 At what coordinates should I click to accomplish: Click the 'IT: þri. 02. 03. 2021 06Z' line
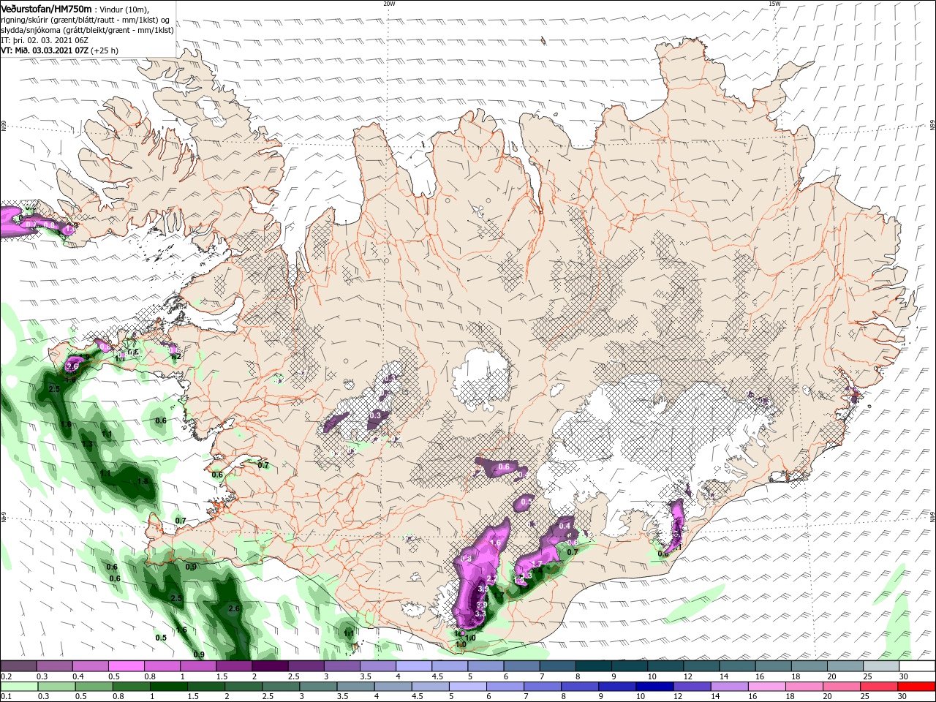pyautogui.click(x=43, y=40)
